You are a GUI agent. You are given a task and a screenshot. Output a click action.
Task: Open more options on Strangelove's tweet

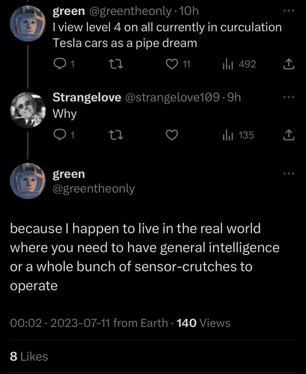(289, 97)
